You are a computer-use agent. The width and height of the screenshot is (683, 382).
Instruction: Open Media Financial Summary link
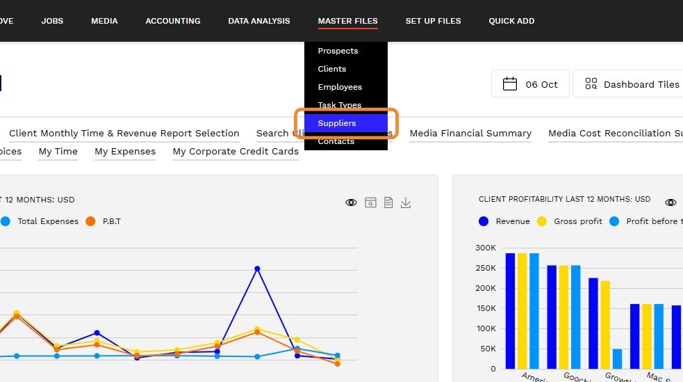point(470,134)
